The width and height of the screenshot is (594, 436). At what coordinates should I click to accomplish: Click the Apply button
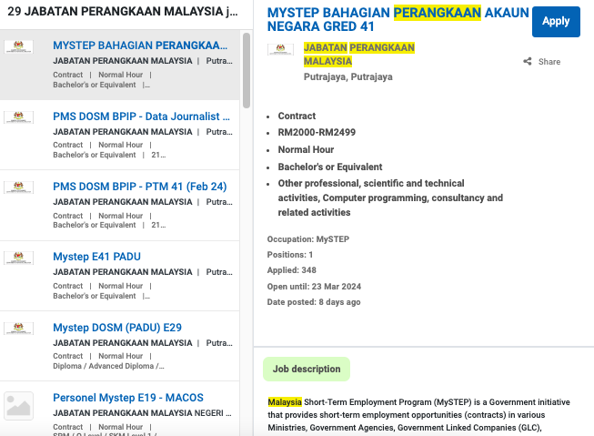click(555, 21)
